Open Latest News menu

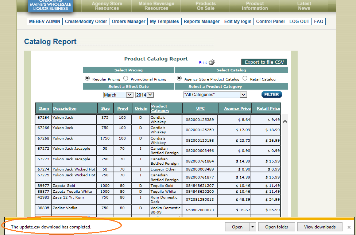pos(304,6)
